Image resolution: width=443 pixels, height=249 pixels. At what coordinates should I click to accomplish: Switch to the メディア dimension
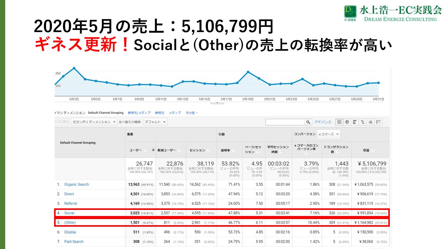[x=175, y=113]
